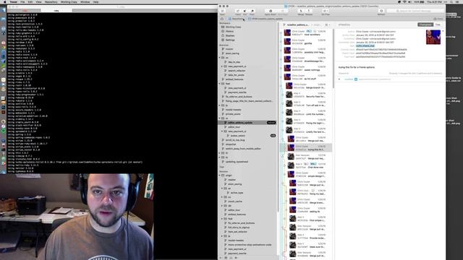Select the updating_typeahead branch
This screenshot has height=260, width=463.
point(237,162)
